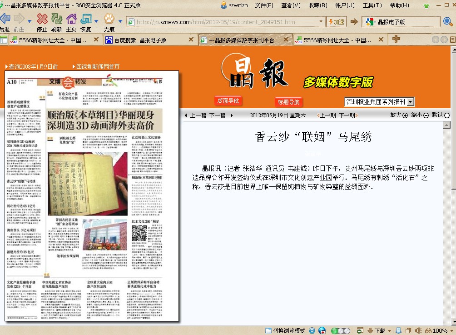456x335 pixels.
Task: Click the 下一篇 next article link
Action: pos(217,115)
